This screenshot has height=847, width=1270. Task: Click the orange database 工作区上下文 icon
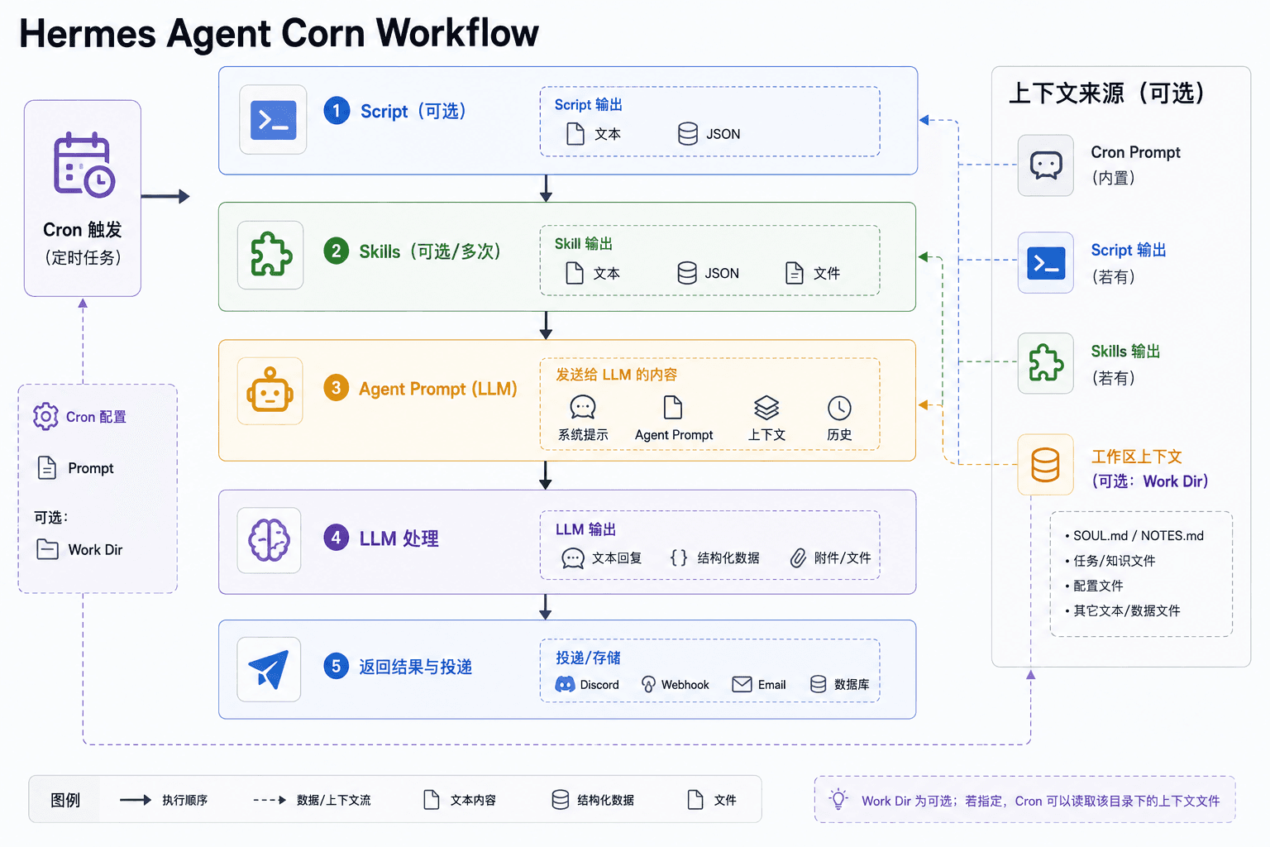click(1045, 465)
